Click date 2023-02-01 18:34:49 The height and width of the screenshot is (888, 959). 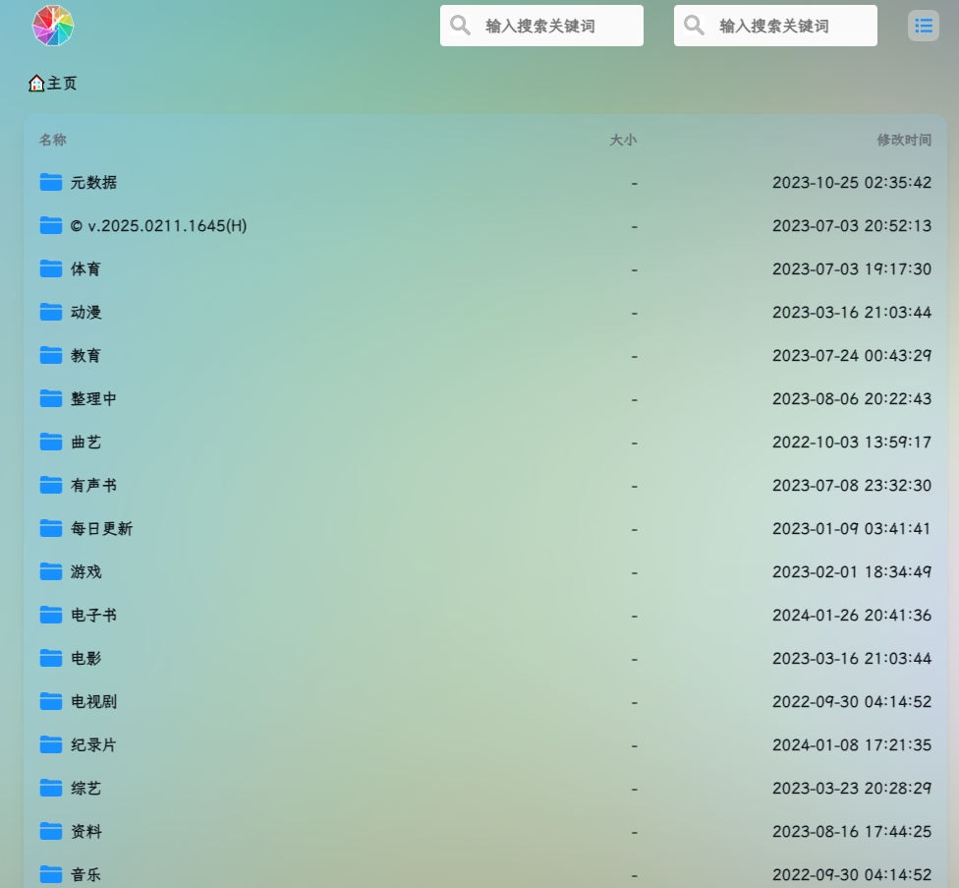click(x=852, y=571)
